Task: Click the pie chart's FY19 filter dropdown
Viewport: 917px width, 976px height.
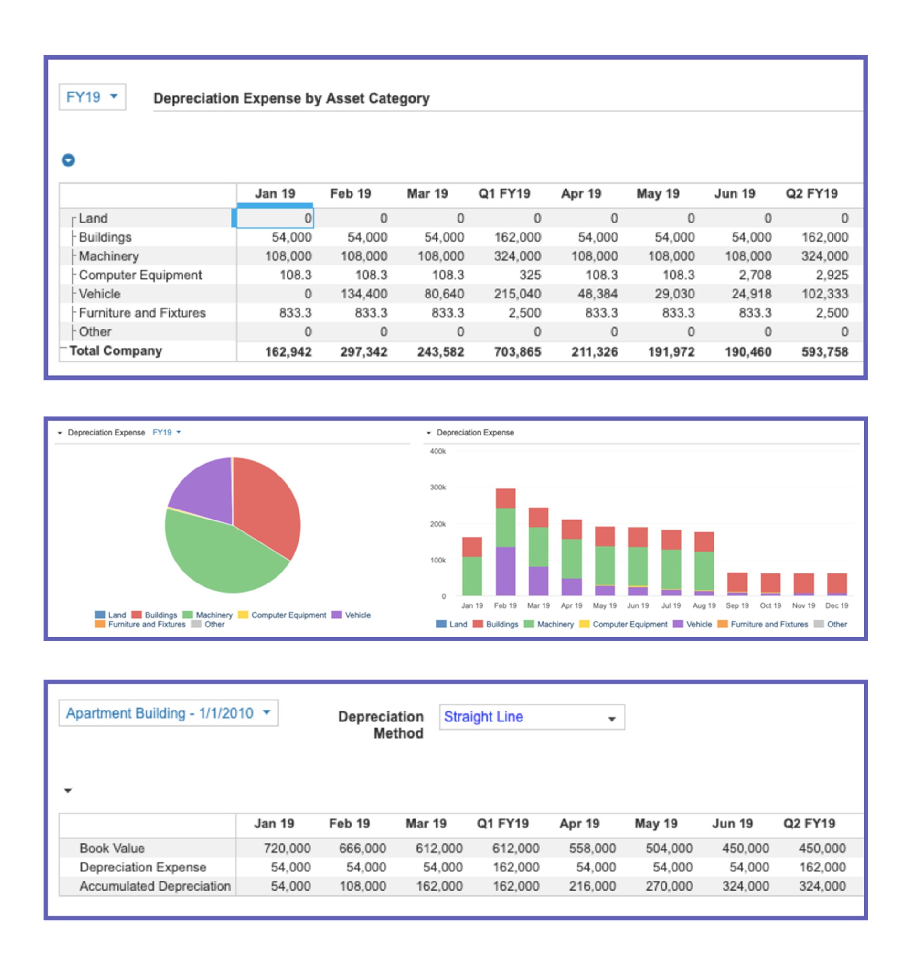Action: (167, 433)
